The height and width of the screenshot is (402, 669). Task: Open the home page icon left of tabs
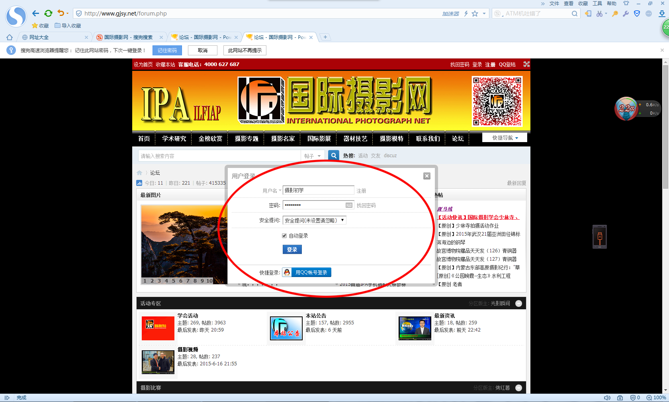pos(10,37)
